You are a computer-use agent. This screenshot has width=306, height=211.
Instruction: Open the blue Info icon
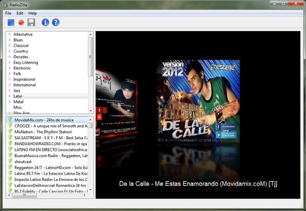(x=46, y=22)
